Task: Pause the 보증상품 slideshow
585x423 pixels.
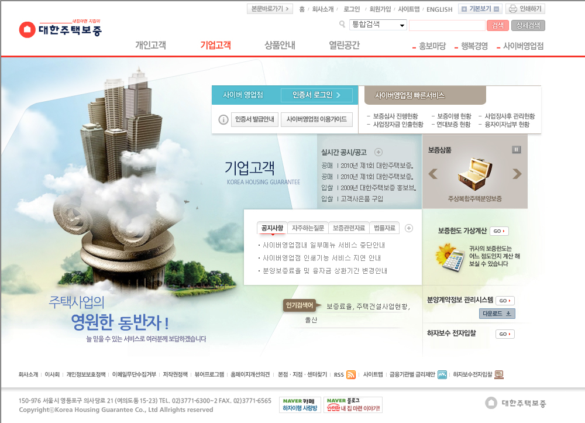Action: tap(516, 150)
